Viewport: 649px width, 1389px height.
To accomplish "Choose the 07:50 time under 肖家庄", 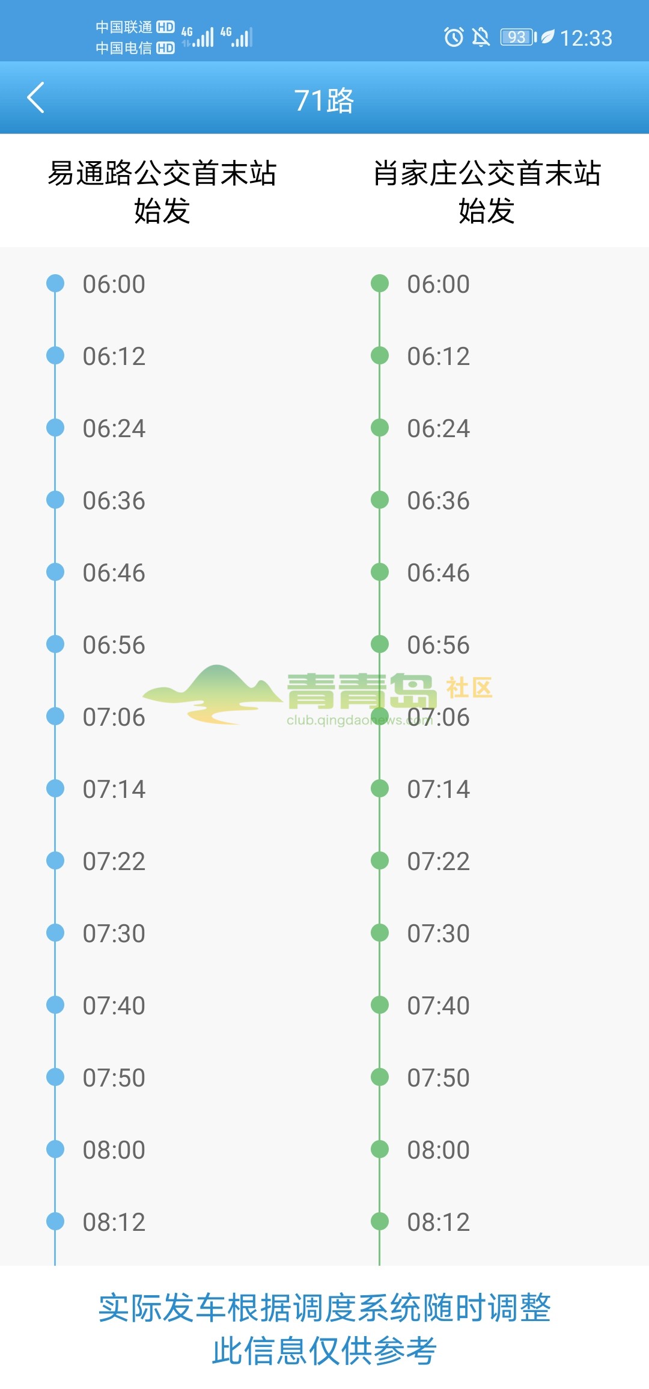I will coord(439,1078).
